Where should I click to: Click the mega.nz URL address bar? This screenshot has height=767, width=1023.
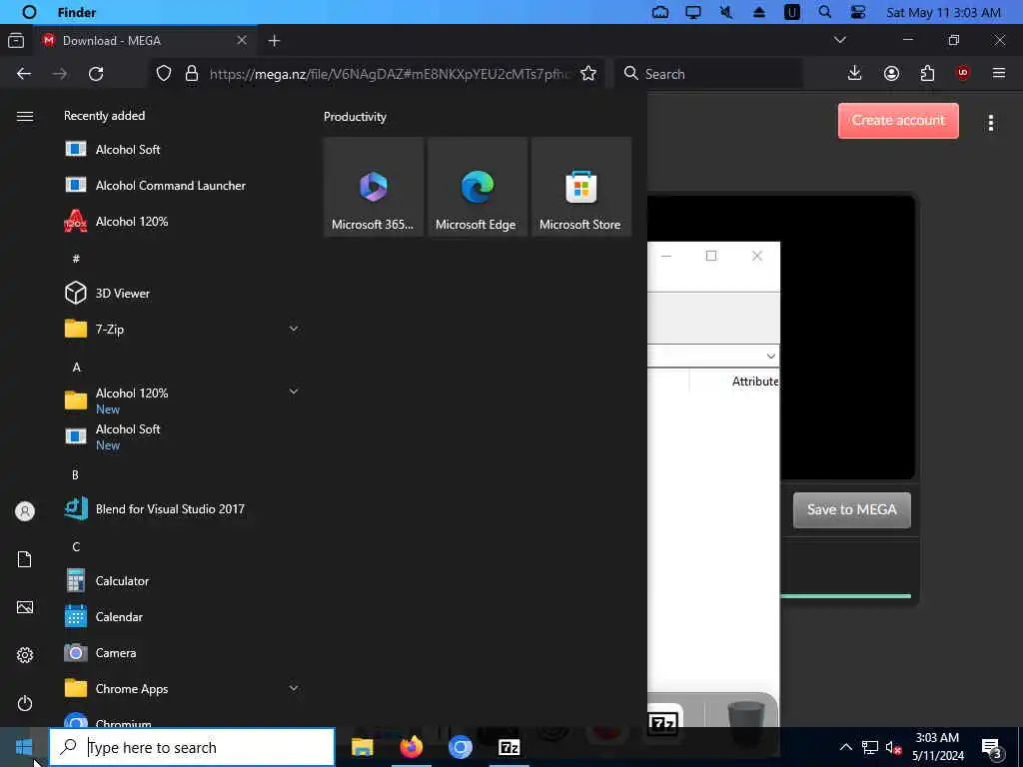(x=390, y=74)
